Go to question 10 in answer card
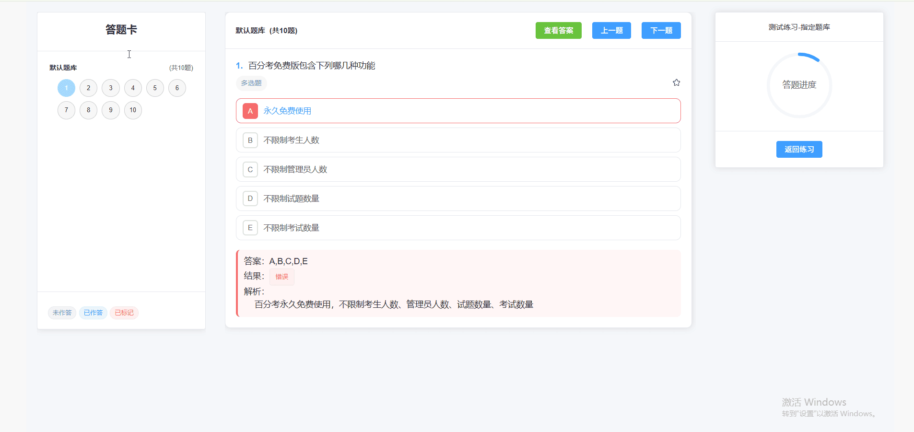 click(133, 110)
